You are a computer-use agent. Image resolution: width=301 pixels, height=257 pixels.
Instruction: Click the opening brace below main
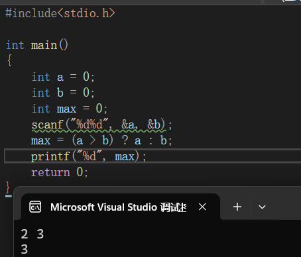[9, 60]
